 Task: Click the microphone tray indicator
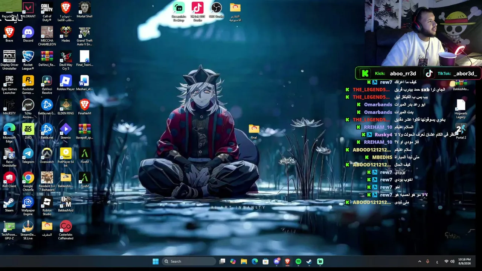tap(427, 262)
